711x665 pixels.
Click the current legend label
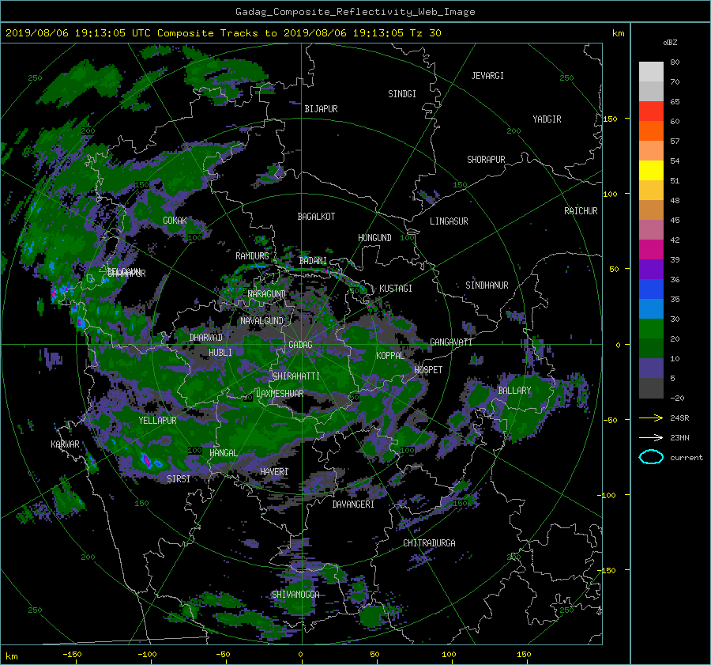686,458
